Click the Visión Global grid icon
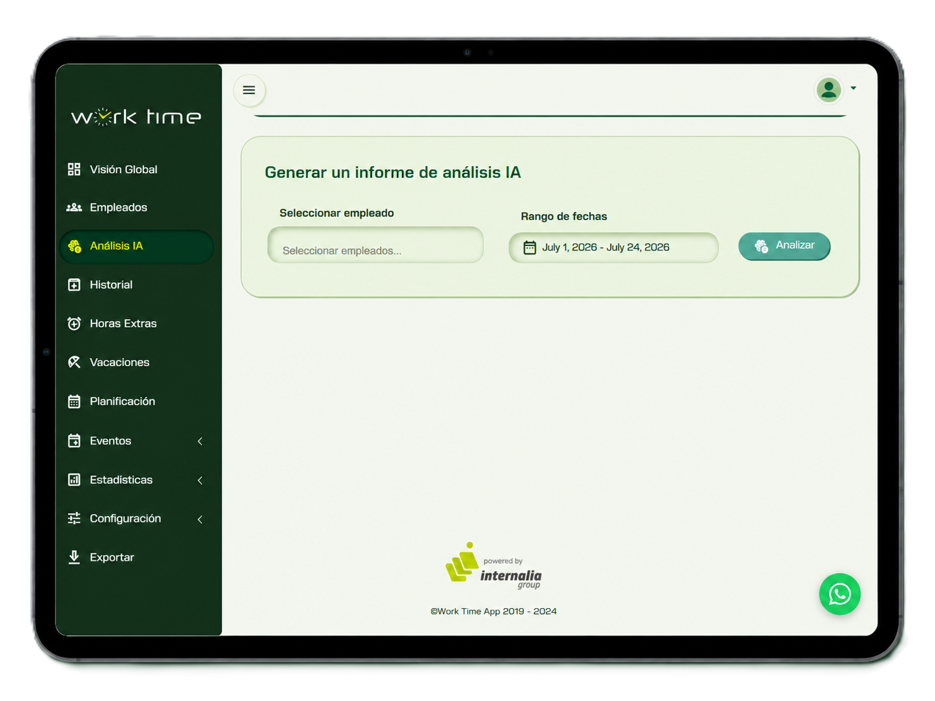Image resolution: width=935 pixels, height=701 pixels. coord(74,169)
